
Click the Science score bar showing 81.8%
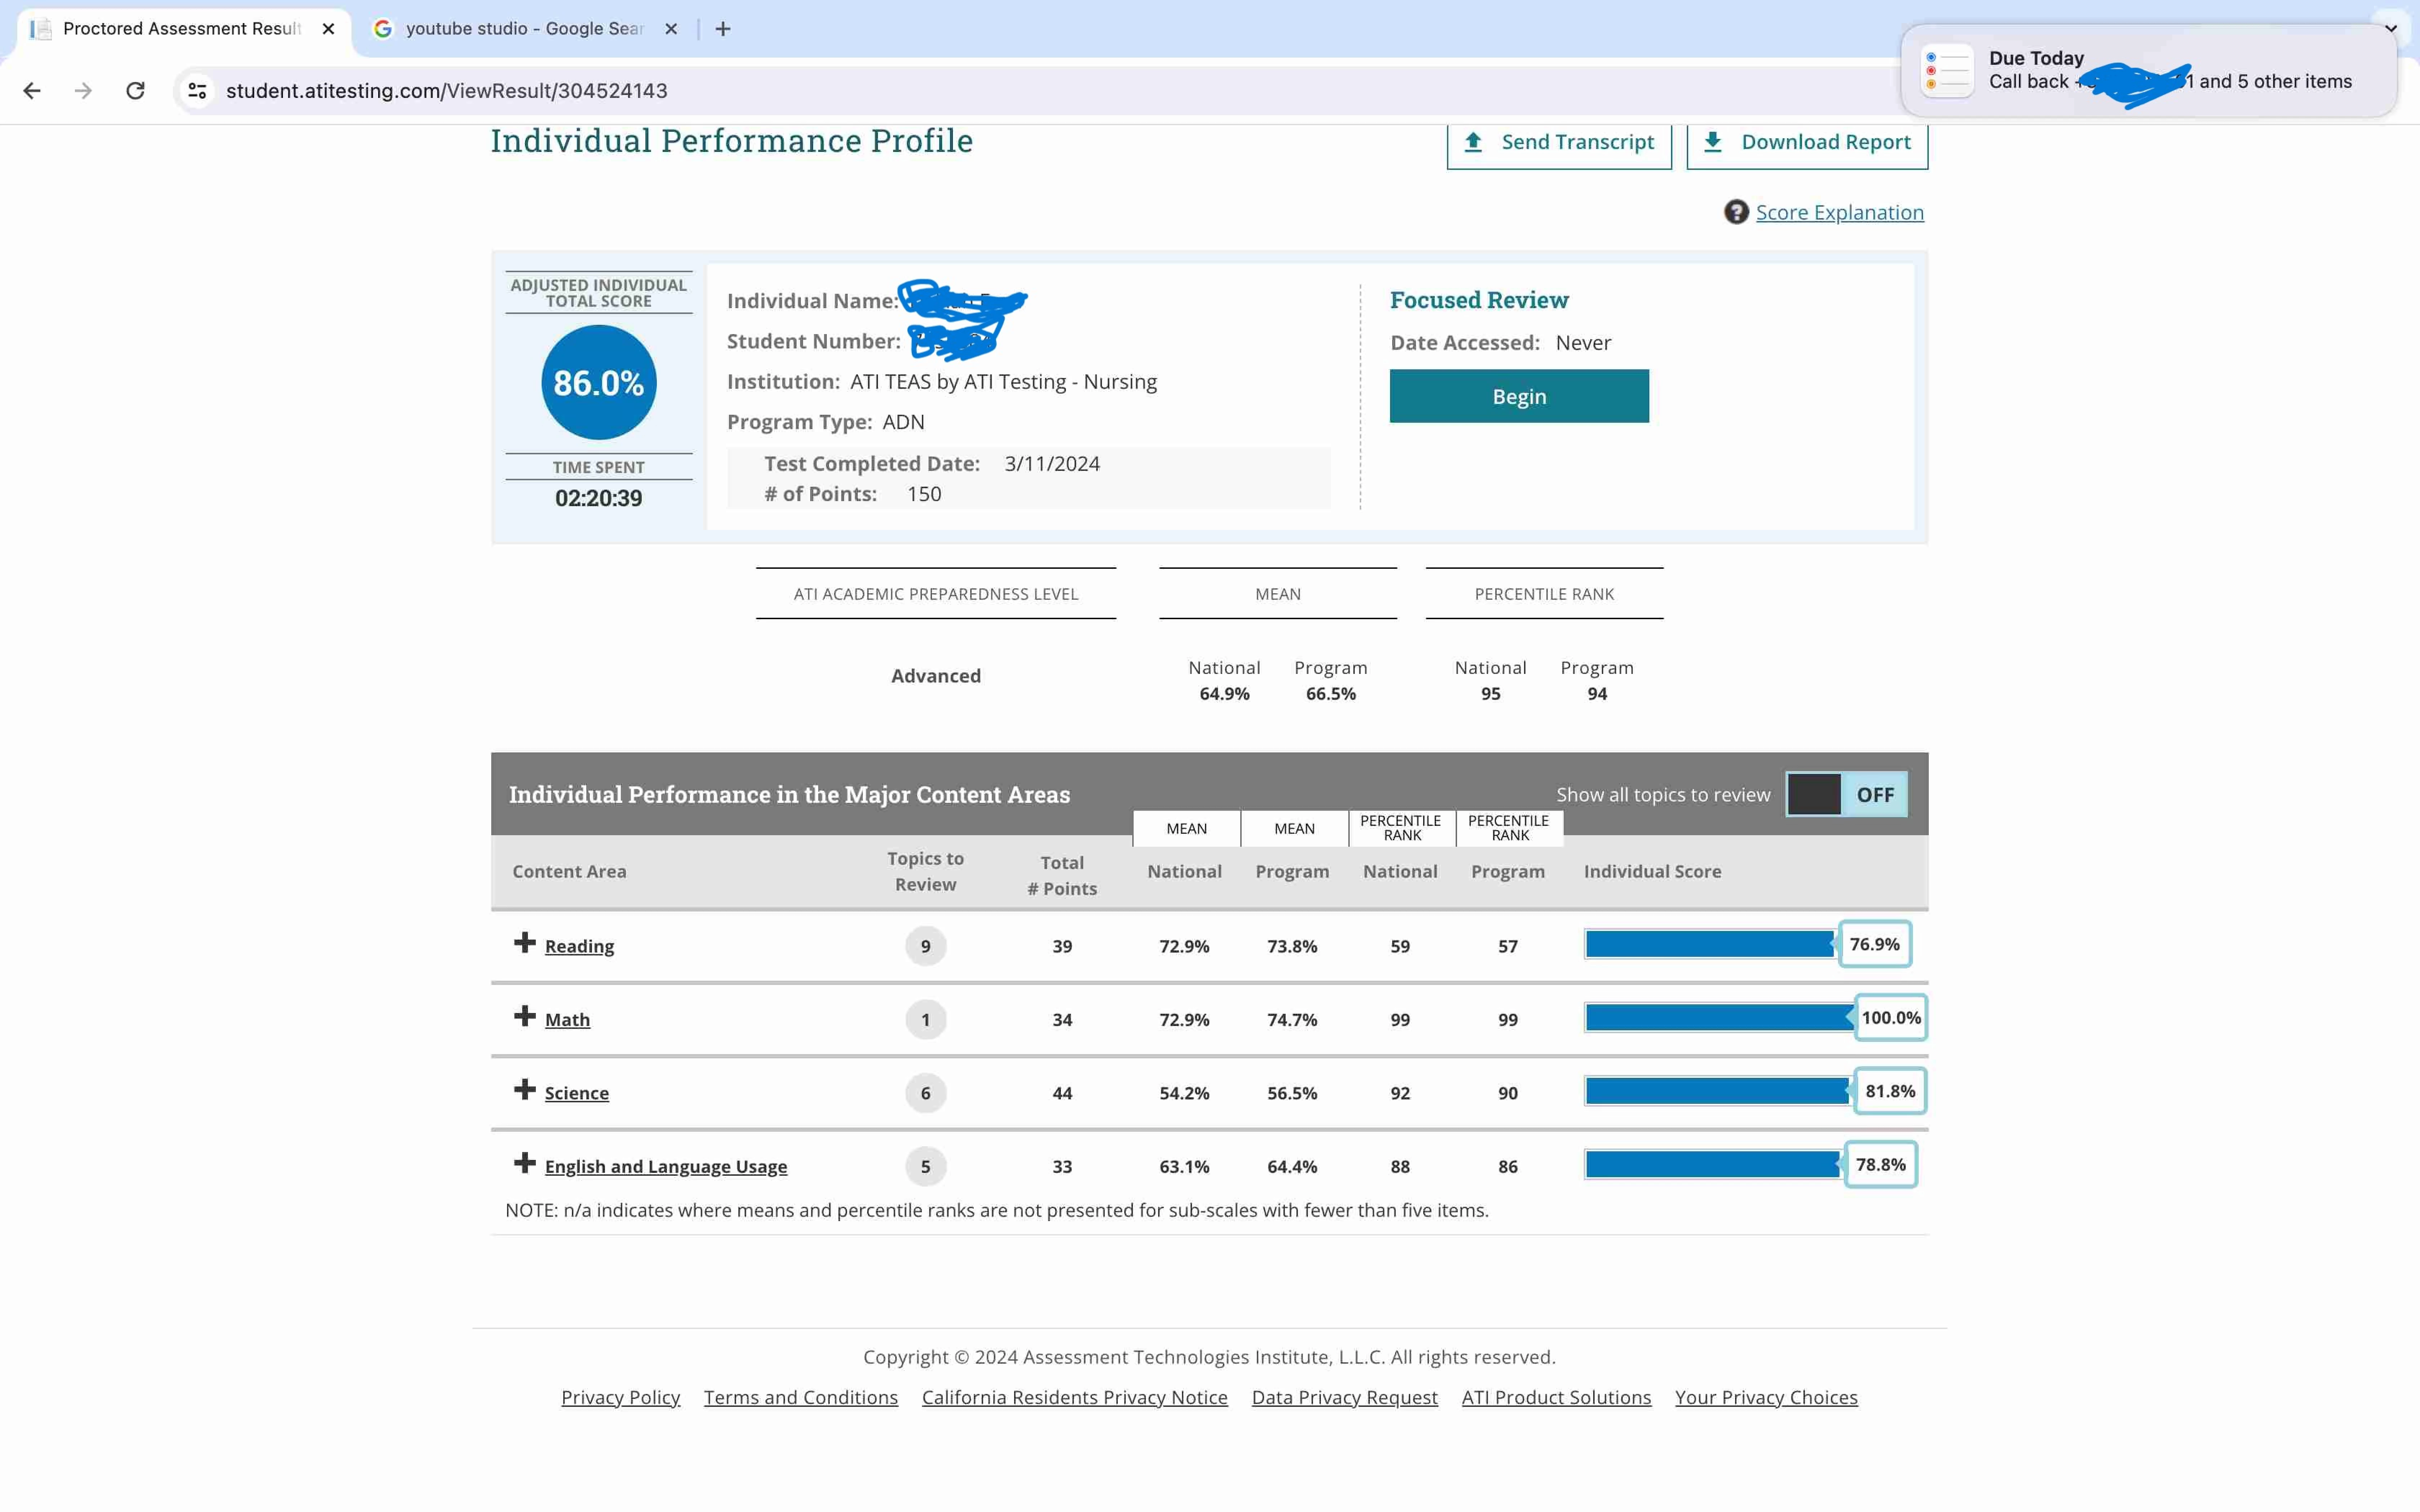pyautogui.click(x=1718, y=1091)
